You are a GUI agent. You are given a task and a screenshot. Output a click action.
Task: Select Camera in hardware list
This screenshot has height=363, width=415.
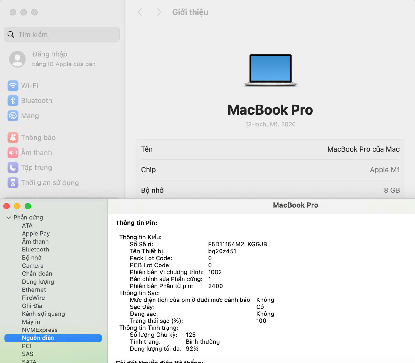pos(33,265)
